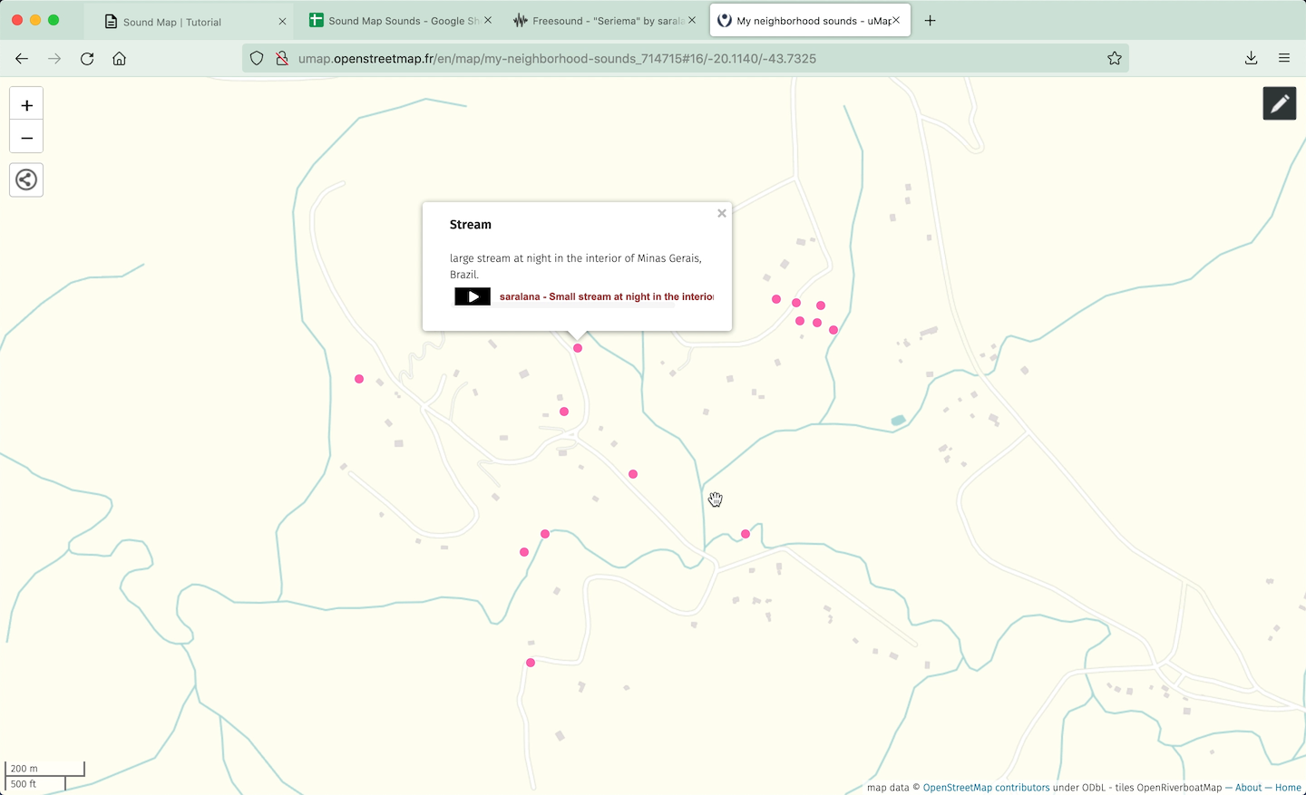Enable map editing with pencil icon

coord(1279,104)
